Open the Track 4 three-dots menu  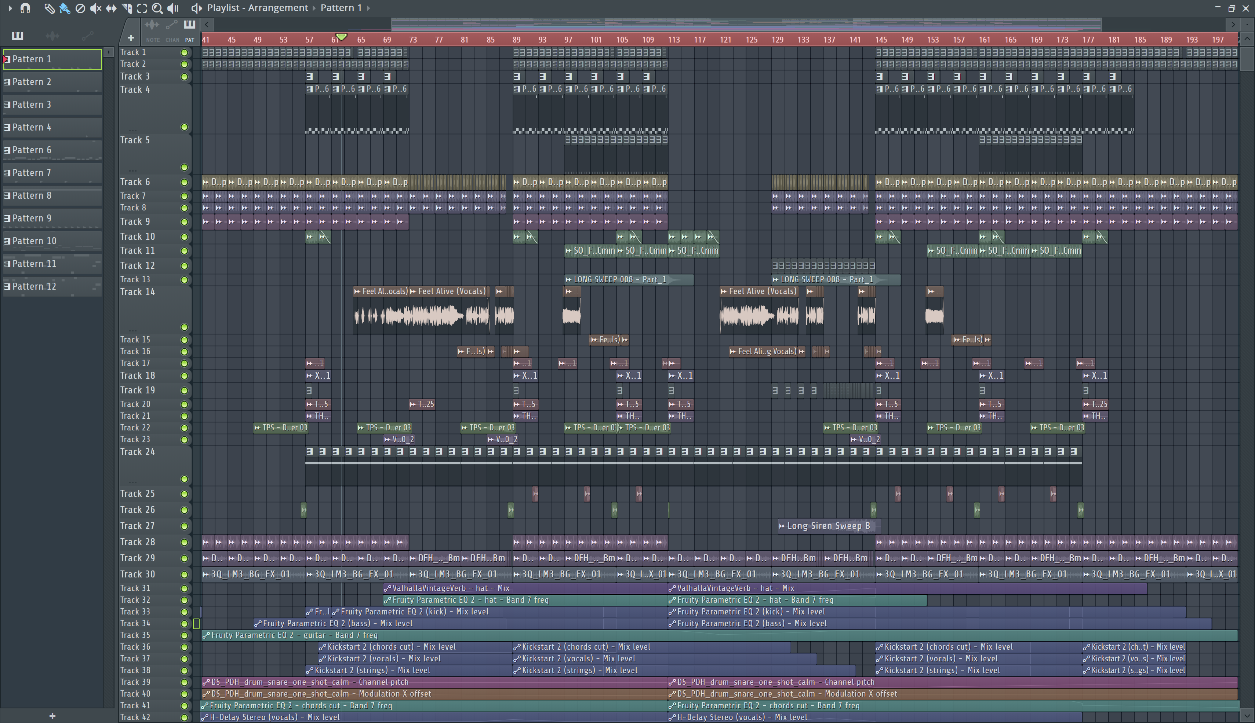pyautogui.click(x=132, y=130)
